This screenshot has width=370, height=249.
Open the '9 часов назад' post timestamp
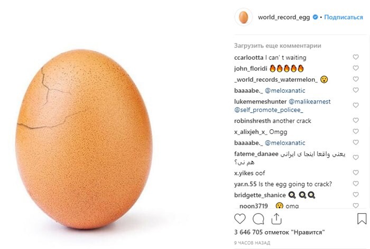point(252,243)
